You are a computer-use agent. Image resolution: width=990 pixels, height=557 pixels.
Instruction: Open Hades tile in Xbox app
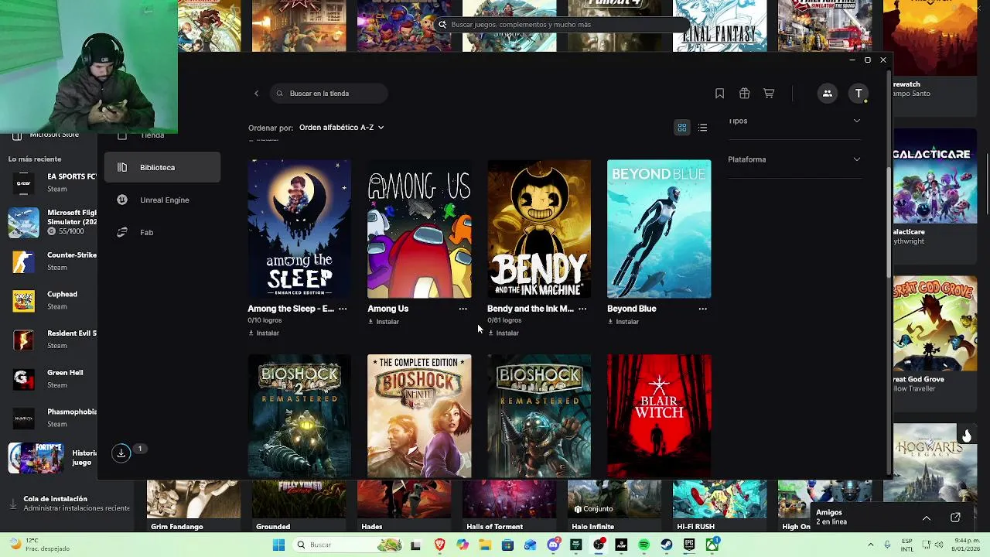coord(404,506)
